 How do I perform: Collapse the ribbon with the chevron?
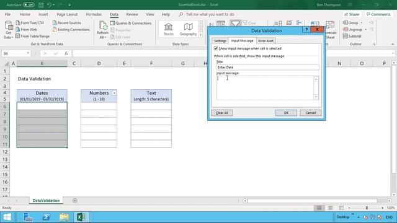coord(393,44)
